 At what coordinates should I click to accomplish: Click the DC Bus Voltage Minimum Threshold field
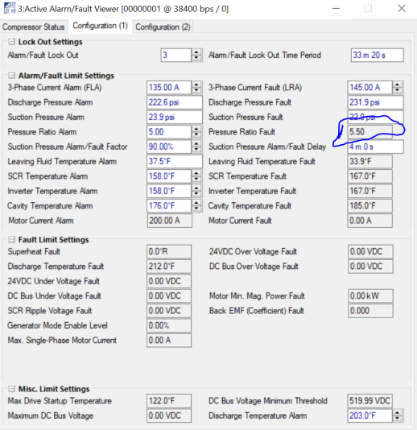click(x=370, y=401)
